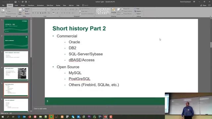
Task: Open the Select dropdown in Editing group
Action: [x=138, y=14]
